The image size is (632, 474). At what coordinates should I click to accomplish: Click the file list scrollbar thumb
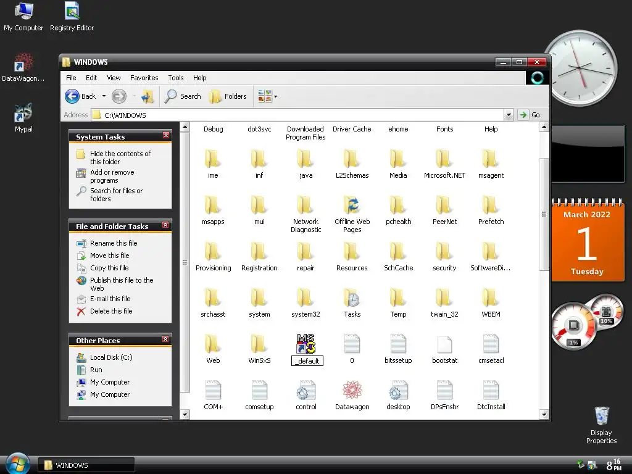544,214
